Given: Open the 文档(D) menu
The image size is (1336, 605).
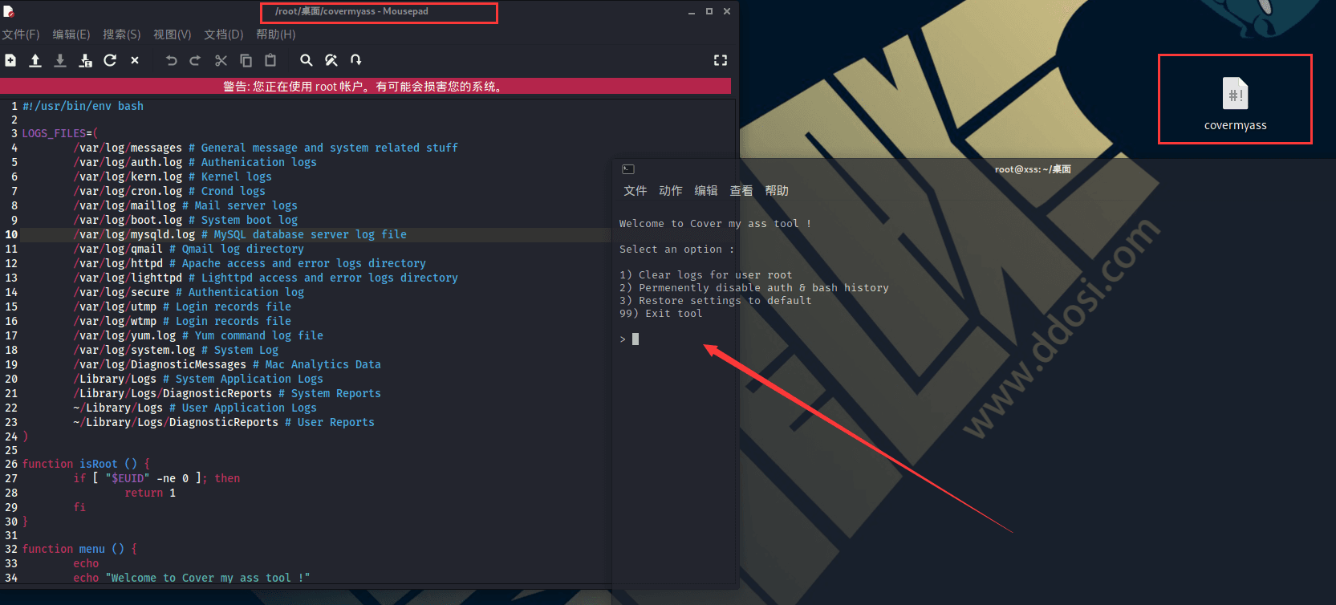Looking at the screenshot, I should coord(224,35).
